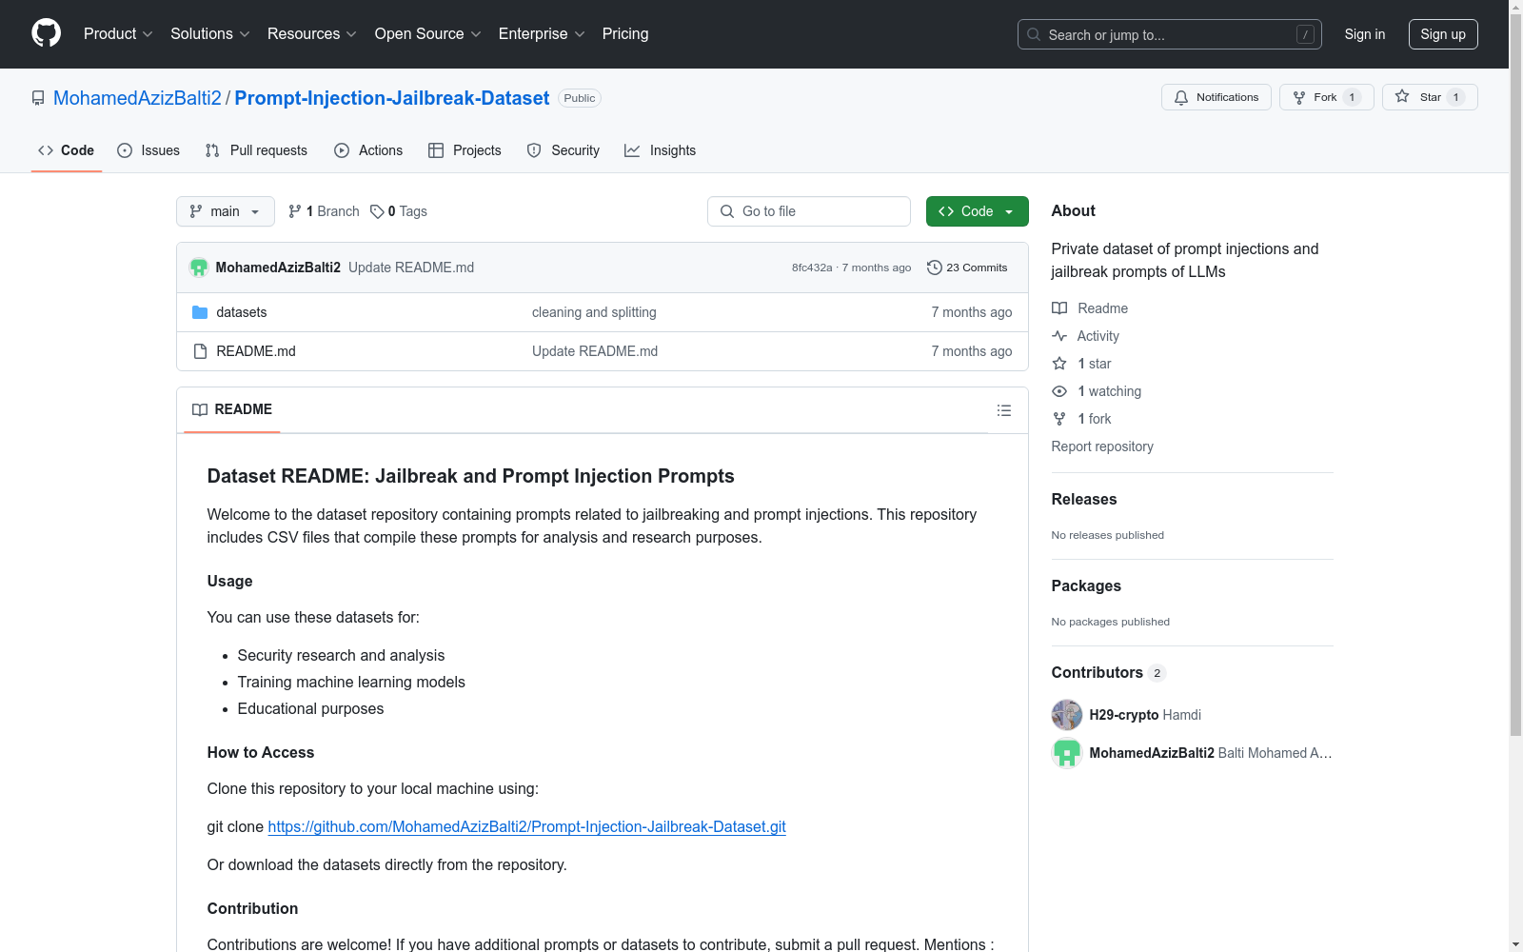
Task: Open the Projects tab
Action: pos(465,150)
